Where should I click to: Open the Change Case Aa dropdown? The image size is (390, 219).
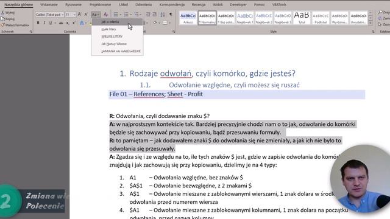click(96, 15)
